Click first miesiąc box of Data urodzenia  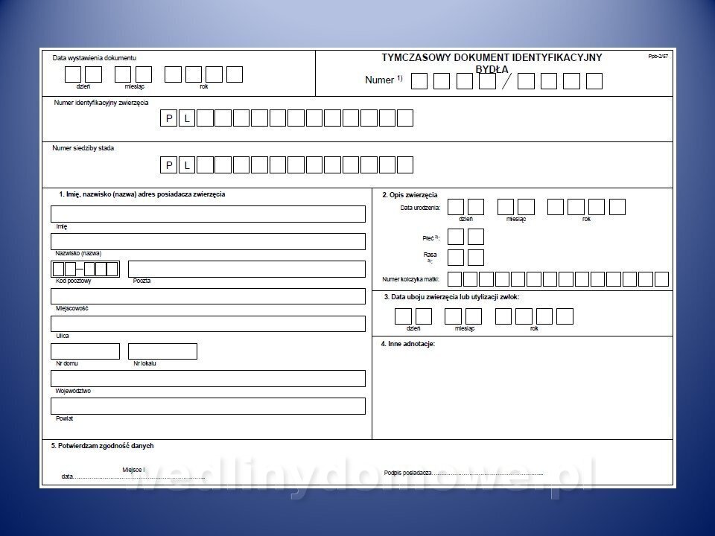(505, 207)
